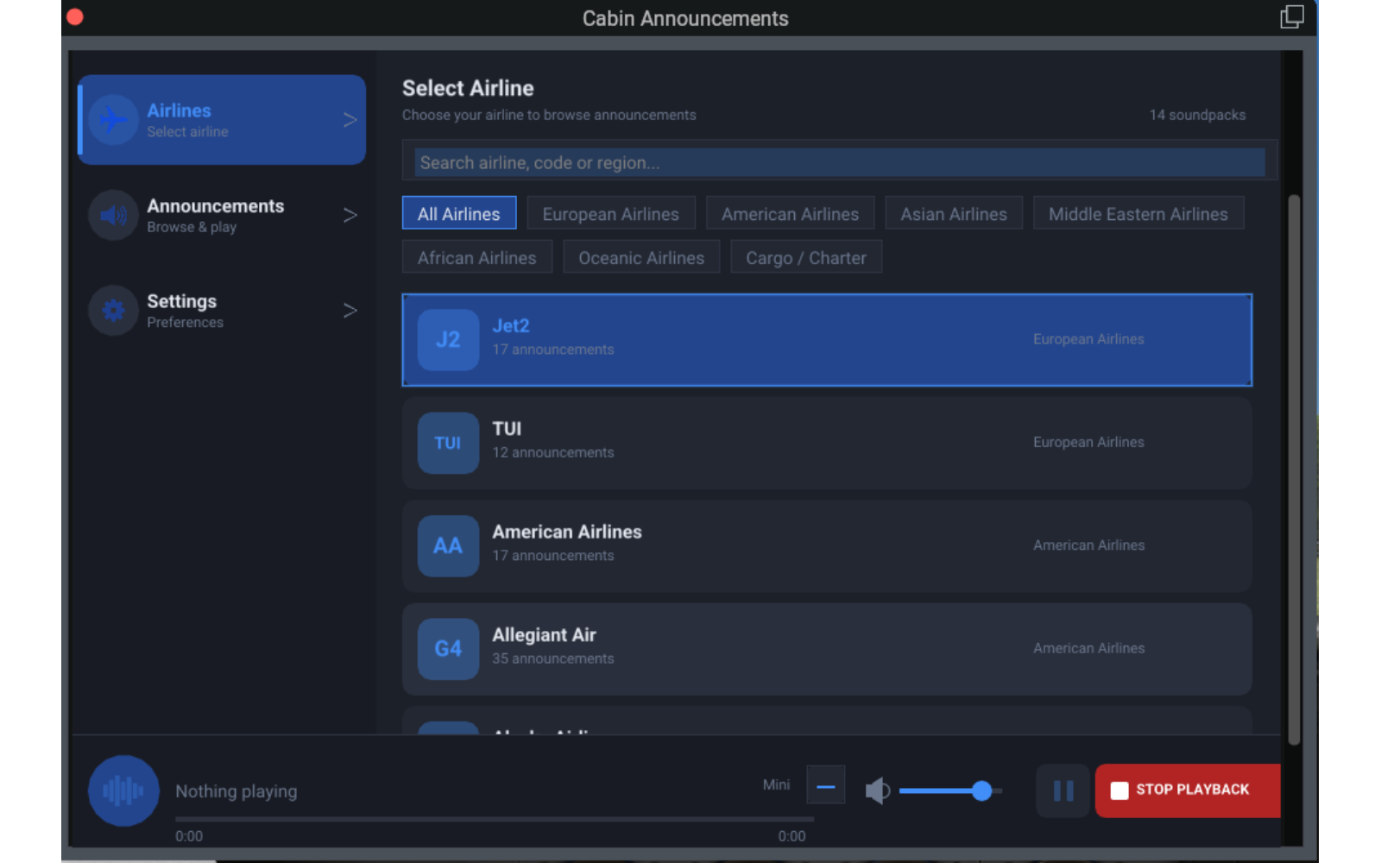Select the TUI airline row

coord(827,443)
